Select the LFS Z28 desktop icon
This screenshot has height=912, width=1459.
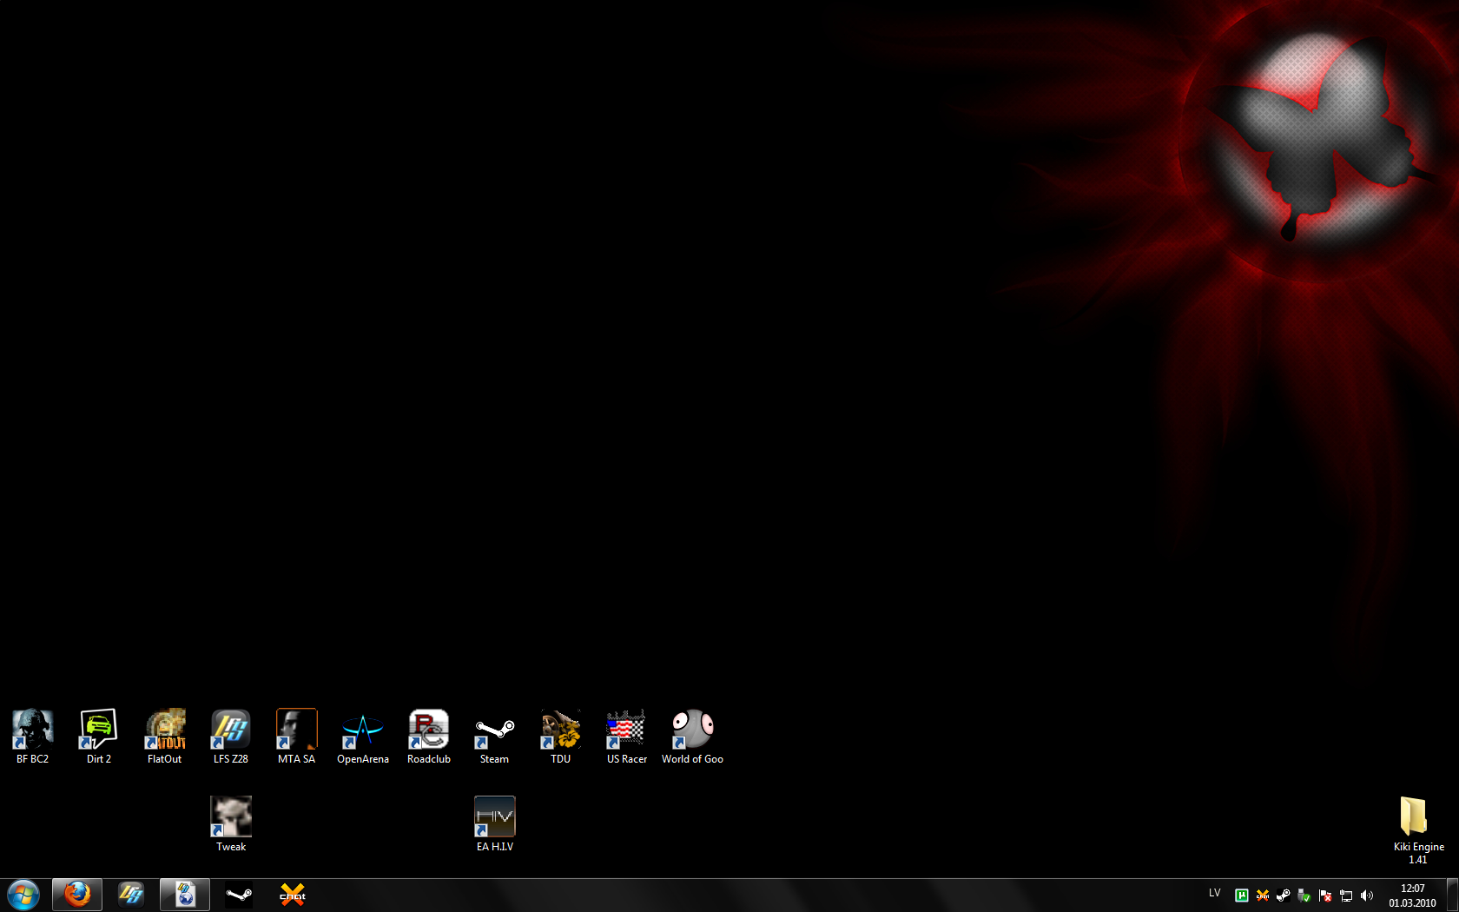coord(231,737)
